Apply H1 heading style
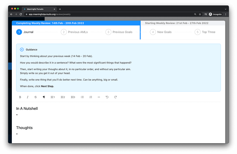Viewport: 237px width, 154px height. (53, 97)
